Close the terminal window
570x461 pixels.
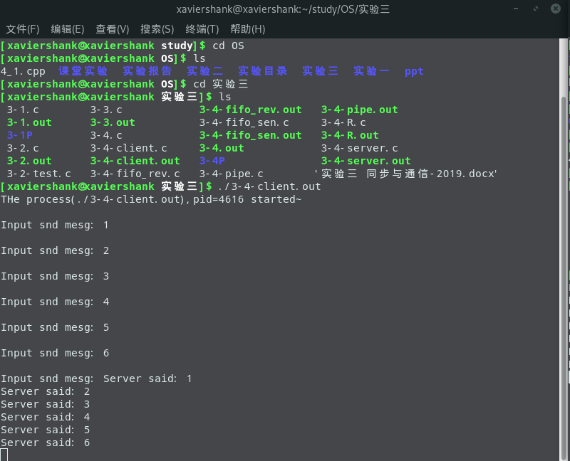pos(556,9)
